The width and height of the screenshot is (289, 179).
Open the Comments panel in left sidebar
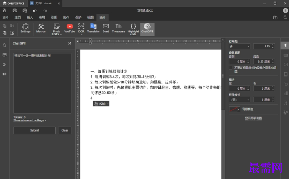(x=5, y=55)
